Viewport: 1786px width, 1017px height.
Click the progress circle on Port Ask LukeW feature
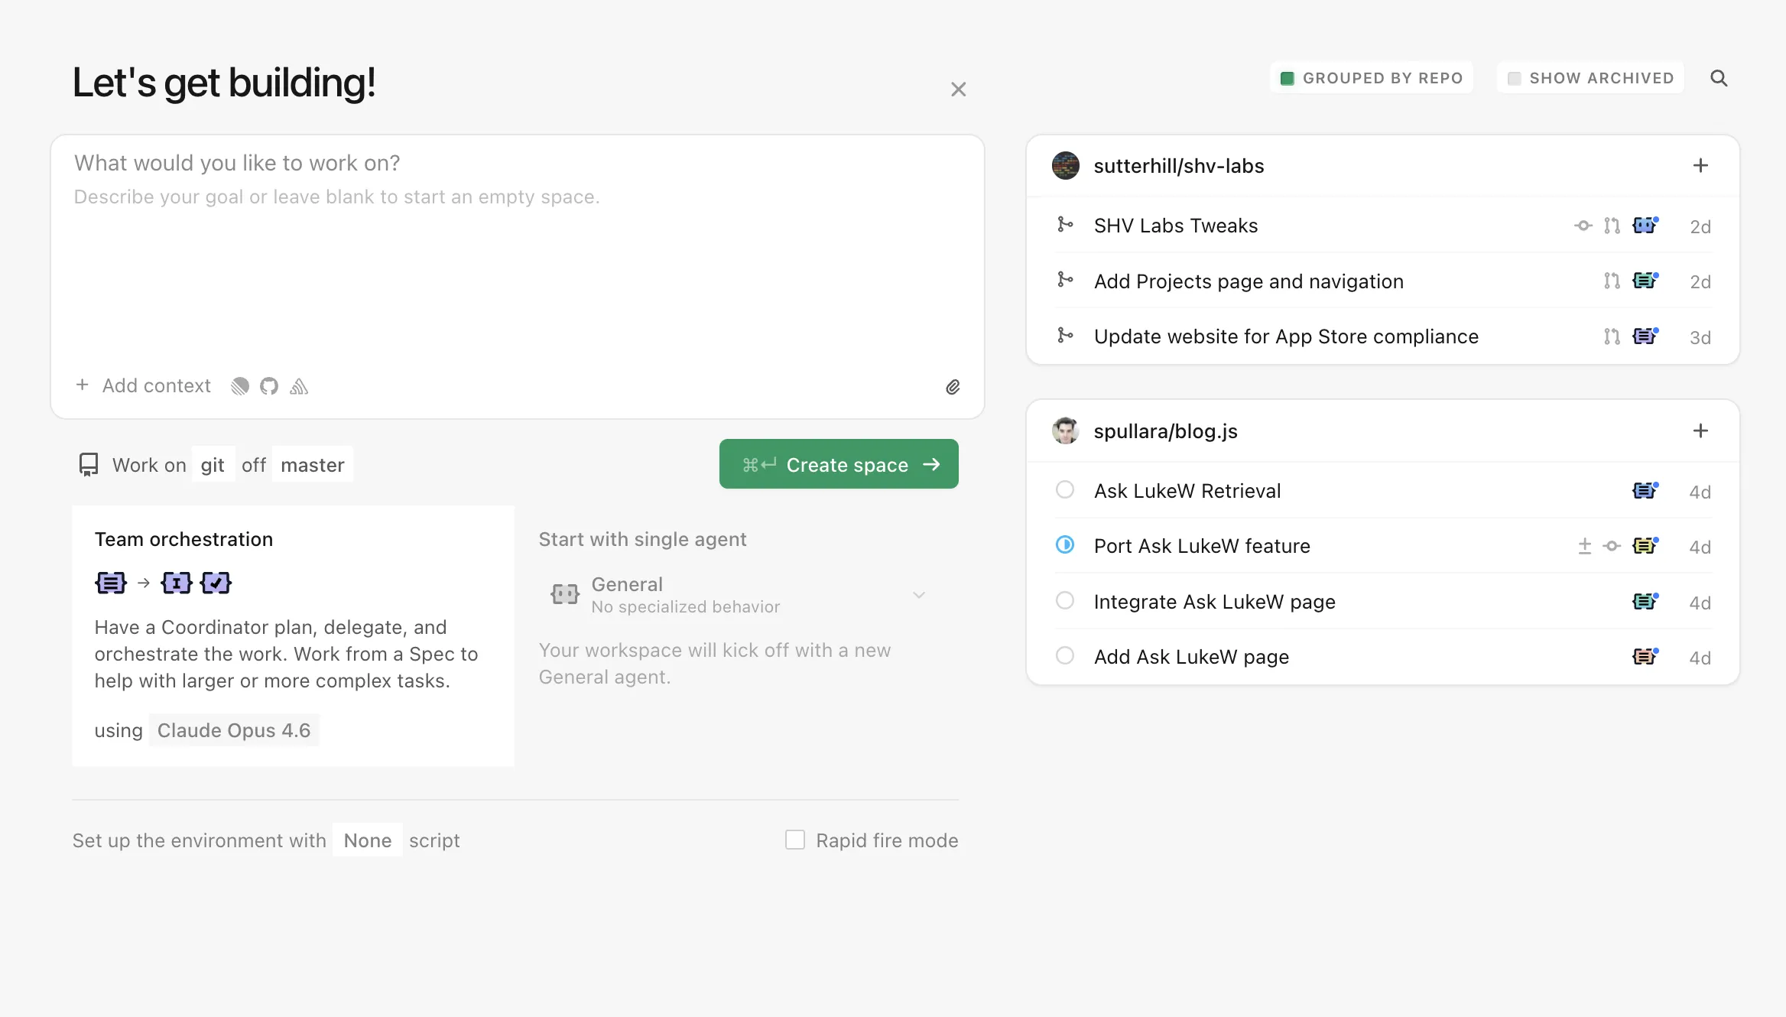point(1064,545)
